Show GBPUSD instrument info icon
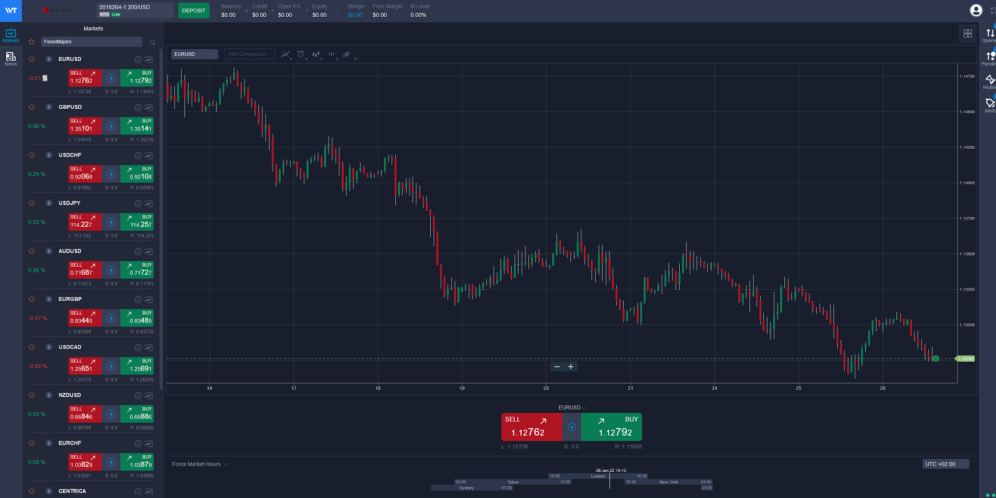Viewport: 996px width, 498px height. tap(138, 108)
